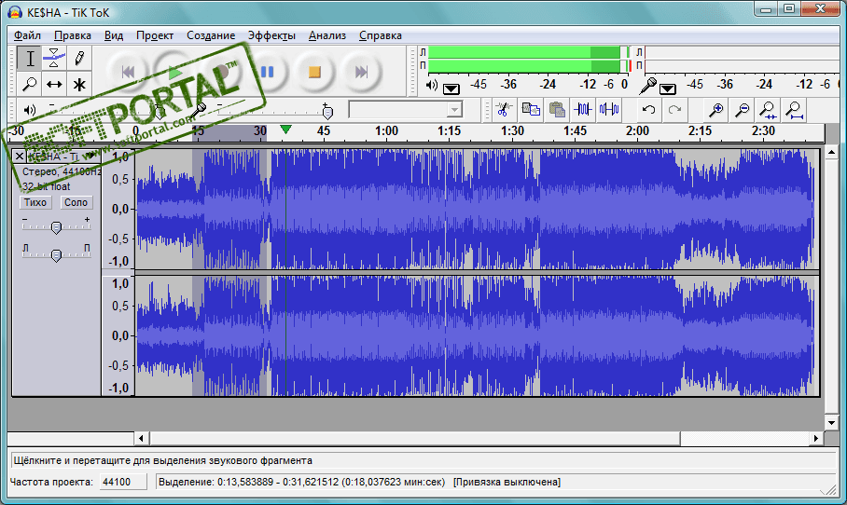847x505 pixels.
Task: Adjust the track gain slider
Action: (x=56, y=227)
